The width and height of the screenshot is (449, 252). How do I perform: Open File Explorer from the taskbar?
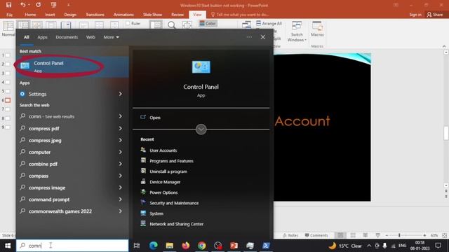170,246
